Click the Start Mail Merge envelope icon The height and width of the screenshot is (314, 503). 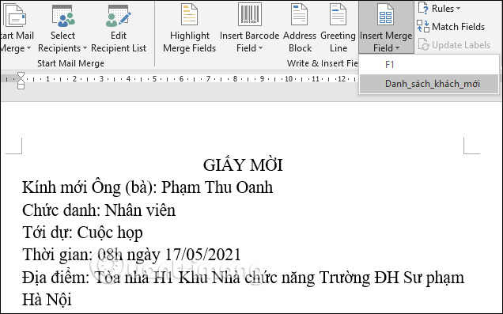click(x=14, y=15)
